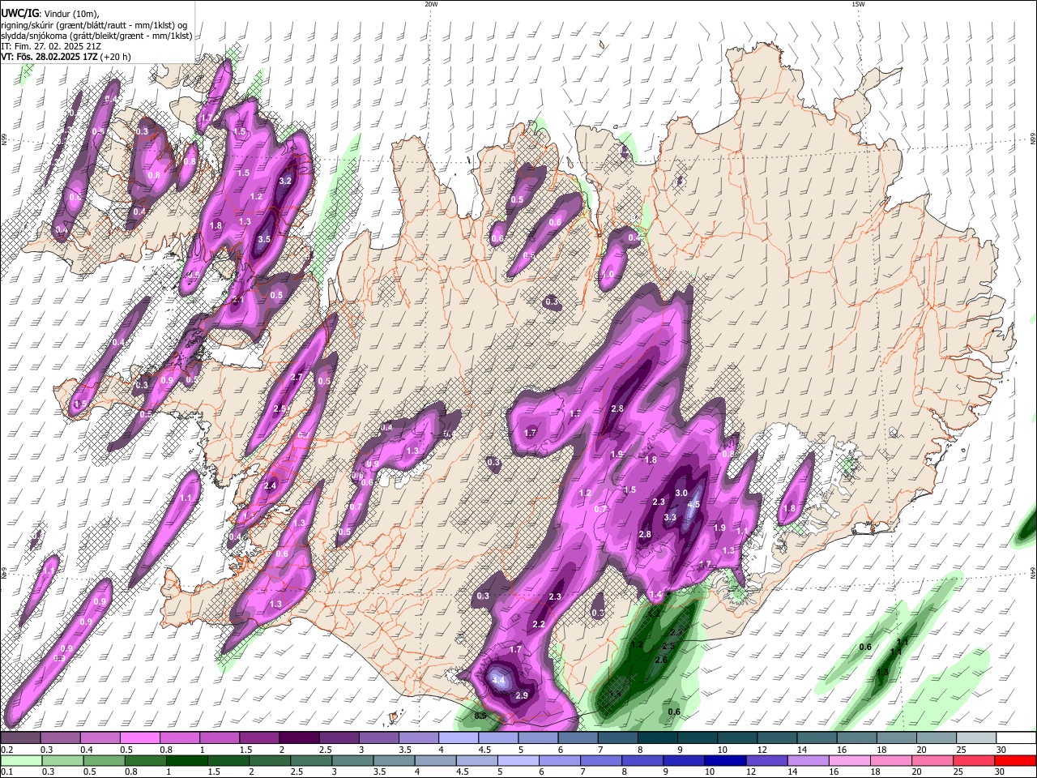This screenshot has height=778, width=1037.
Task: Select the 'rigning/skúrir' legend description line
Action: [94, 25]
